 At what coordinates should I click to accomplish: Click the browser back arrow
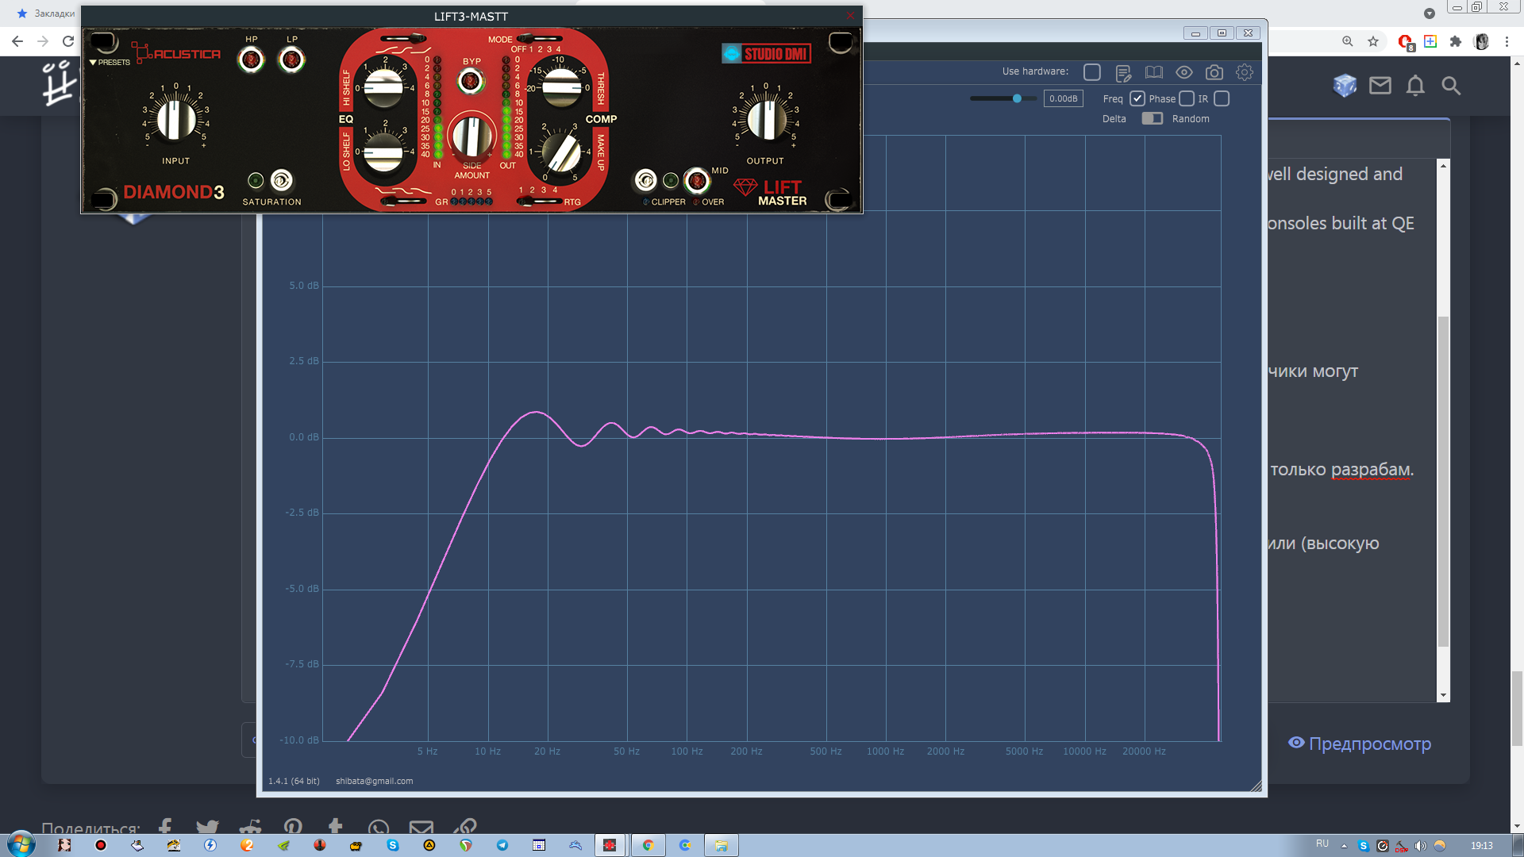coord(17,41)
